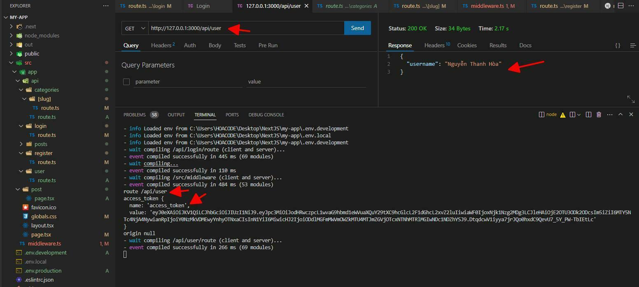639x287 pixels.
Task: Switch to the PORTS panel
Action: (x=232, y=115)
